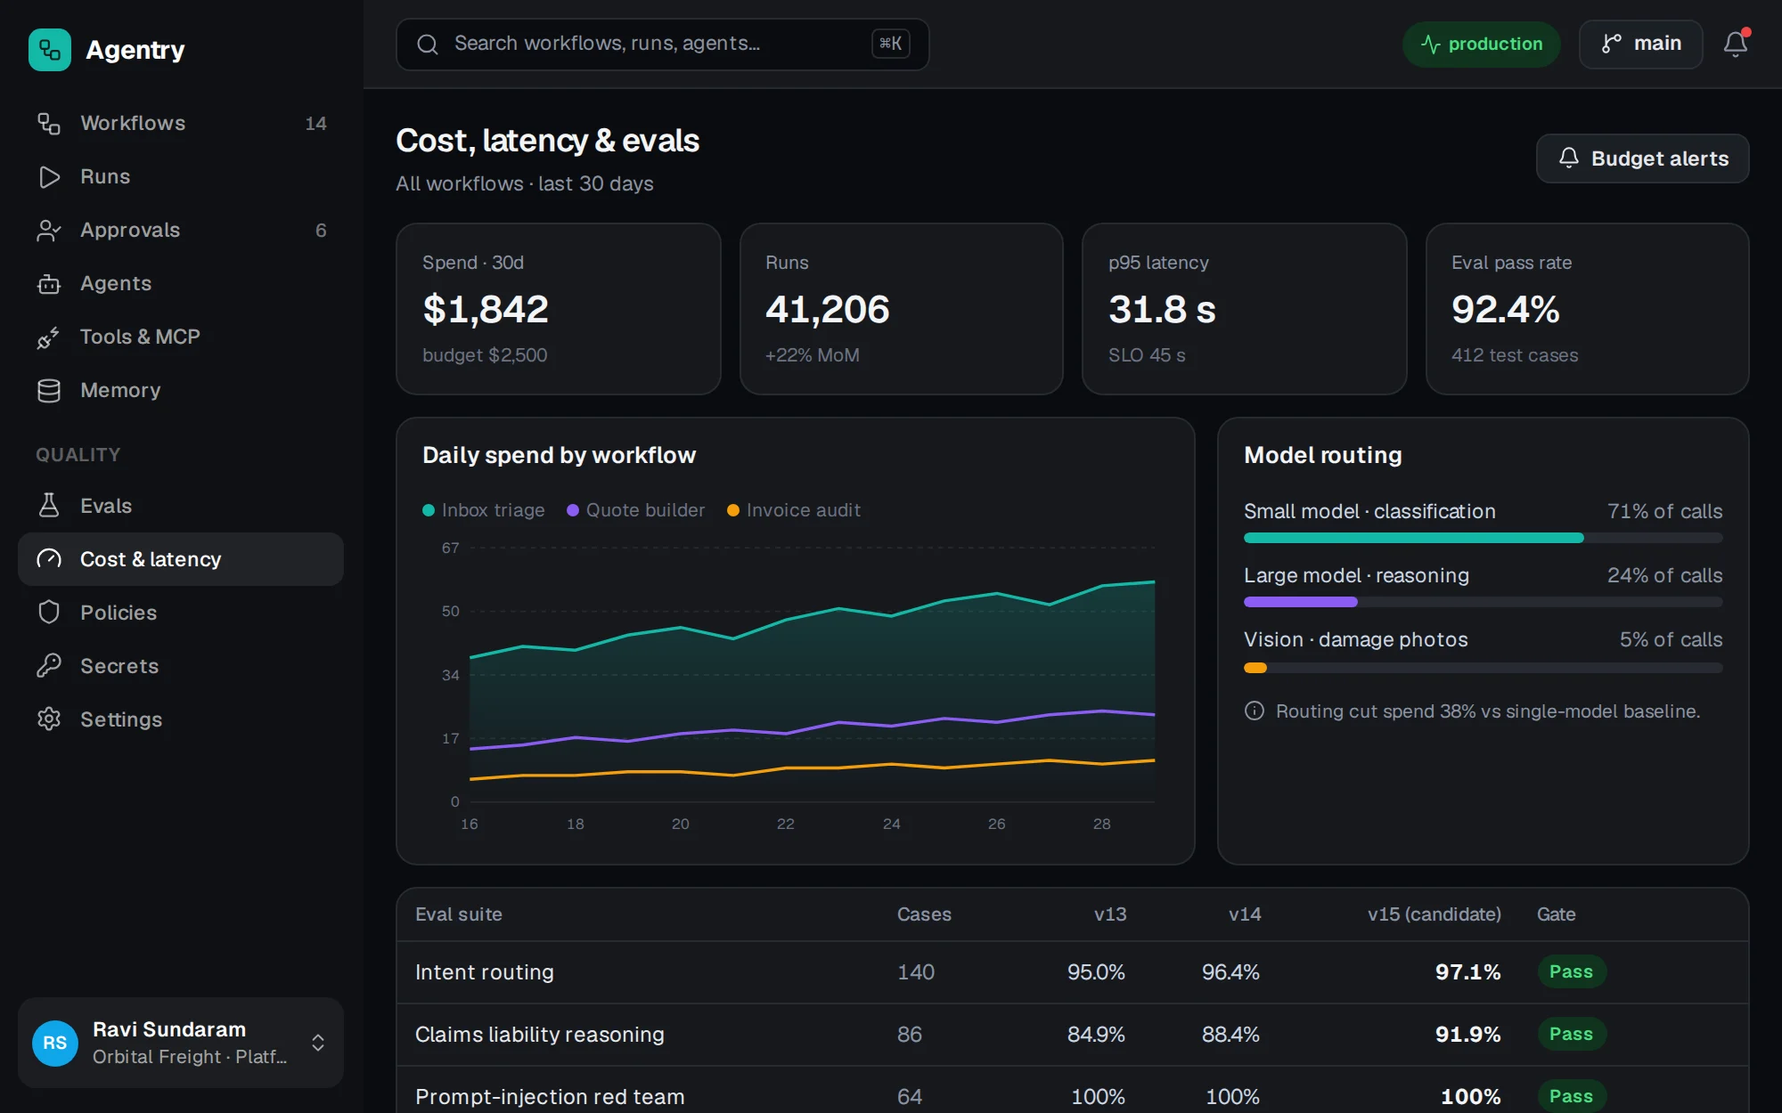Open the p95 latency card

[1245, 309]
